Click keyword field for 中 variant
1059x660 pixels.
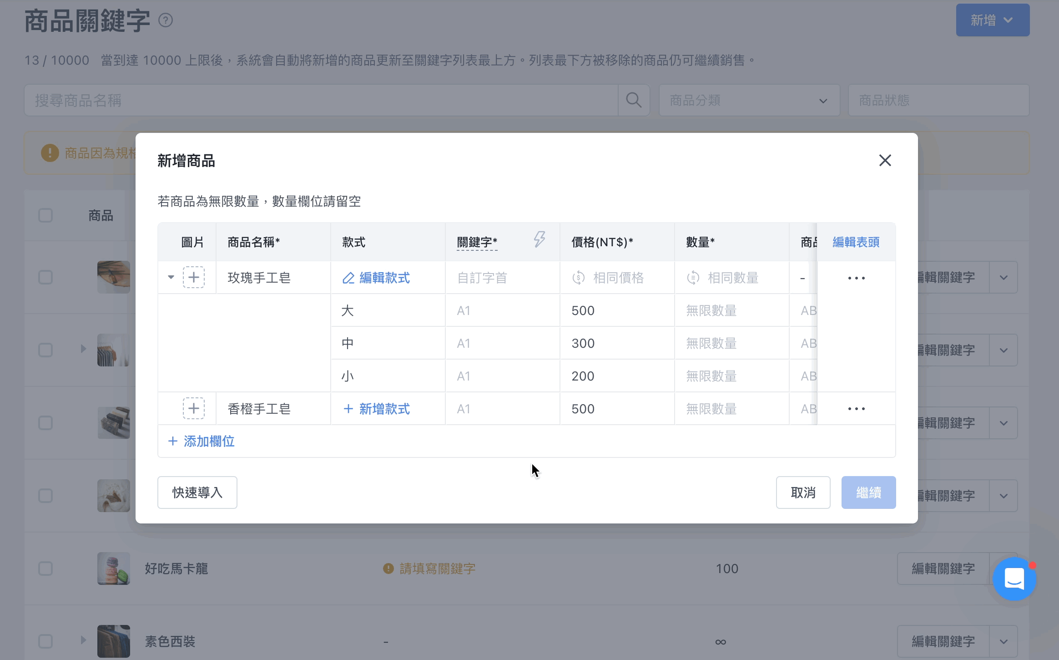(502, 343)
